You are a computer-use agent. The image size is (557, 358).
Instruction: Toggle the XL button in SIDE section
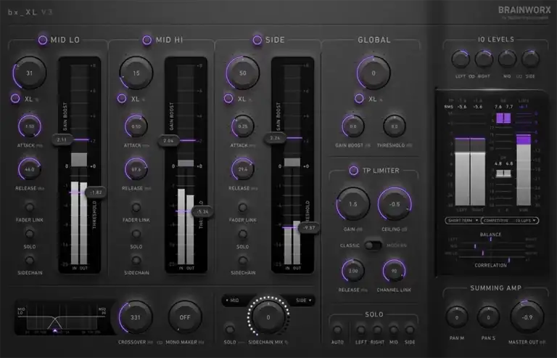click(228, 99)
